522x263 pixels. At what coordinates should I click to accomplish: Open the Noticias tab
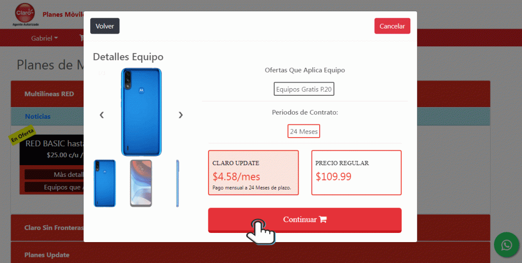[38, 117]
